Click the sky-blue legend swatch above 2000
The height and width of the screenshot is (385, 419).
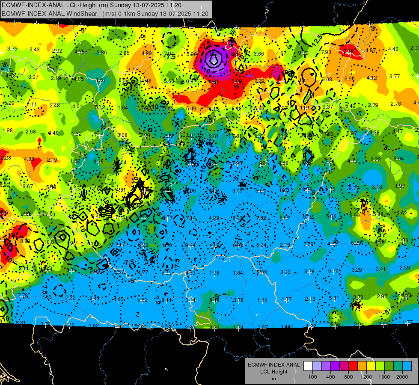tap(407, 366)
